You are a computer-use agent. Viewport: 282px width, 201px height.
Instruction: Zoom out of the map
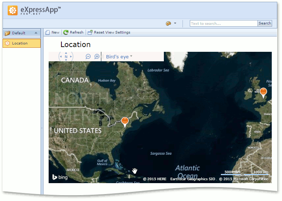coord(88,57)
